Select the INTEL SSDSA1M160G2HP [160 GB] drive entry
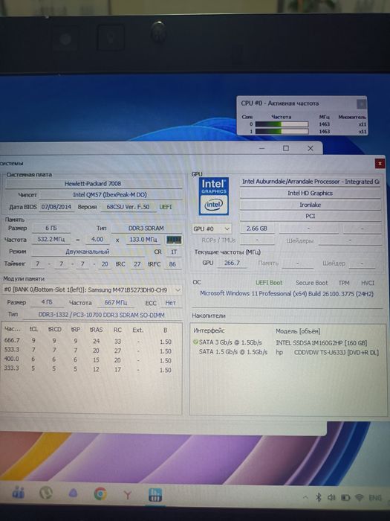 (x=322, y=342)
